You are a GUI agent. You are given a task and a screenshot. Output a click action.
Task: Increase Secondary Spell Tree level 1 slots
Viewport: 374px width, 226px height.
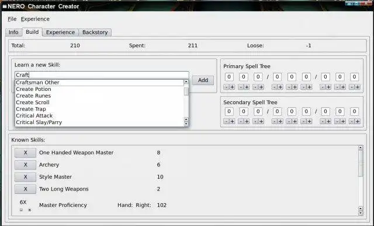(x=233, y=121)
